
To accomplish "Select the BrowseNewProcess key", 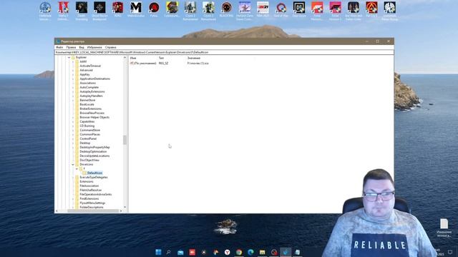I will (92, 113).
